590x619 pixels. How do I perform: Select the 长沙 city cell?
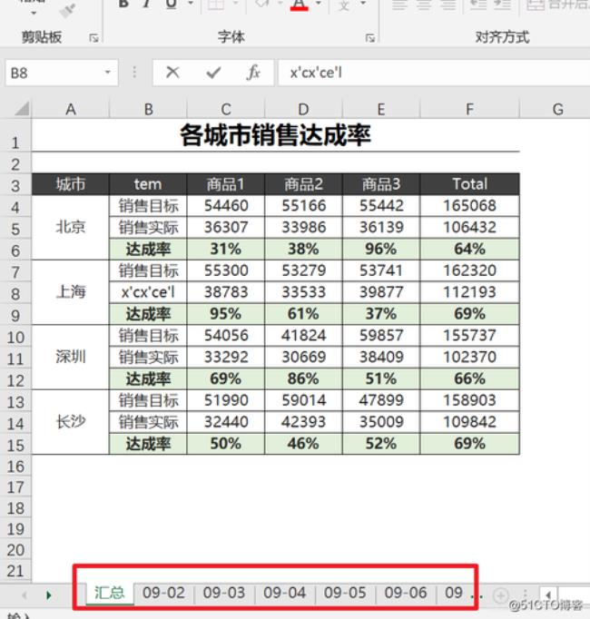tap(70, 422)
